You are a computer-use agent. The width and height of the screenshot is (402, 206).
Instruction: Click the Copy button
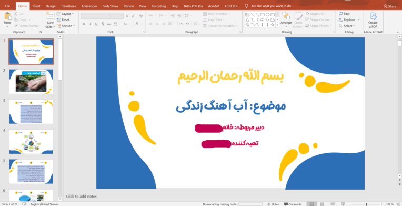pos(20,20)
